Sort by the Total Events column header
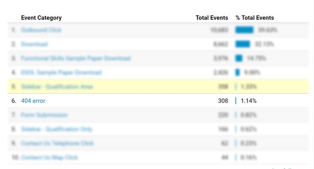 pyautogui.click(x=212, y=18)
